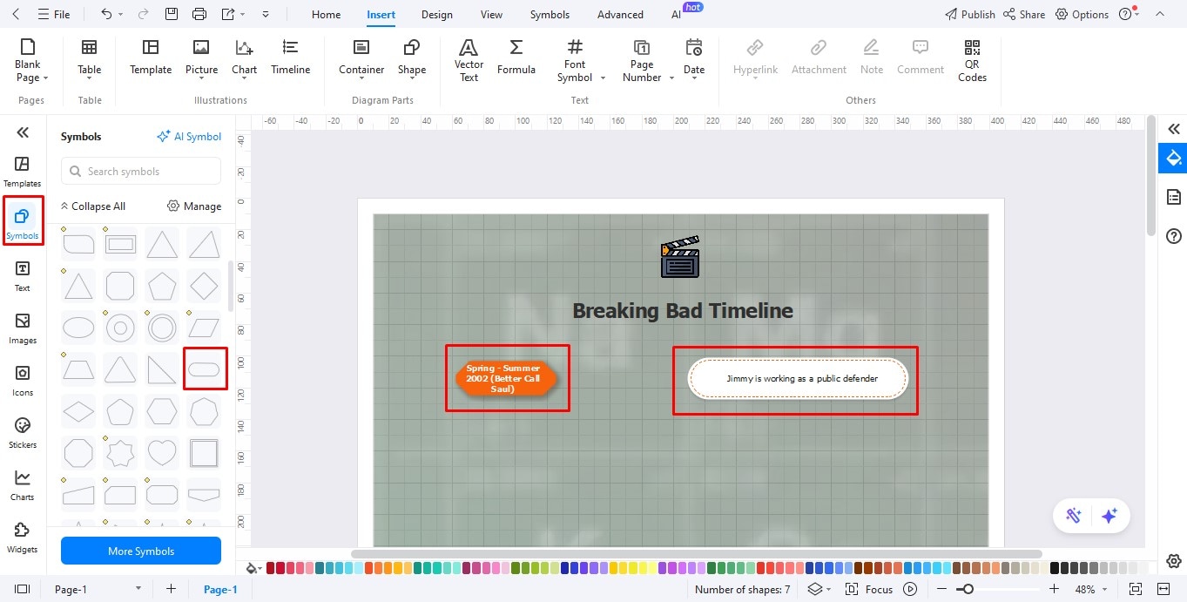The height and width of the screenshot is (602, 1187).
Task: Click the fit-to-page icon in the status bar
Action: [x=1136, y=589]
